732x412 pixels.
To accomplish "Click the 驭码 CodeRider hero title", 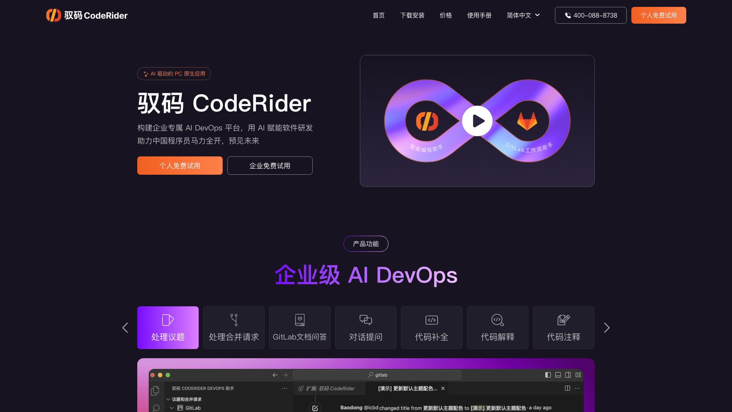I will tap(224, 103).
